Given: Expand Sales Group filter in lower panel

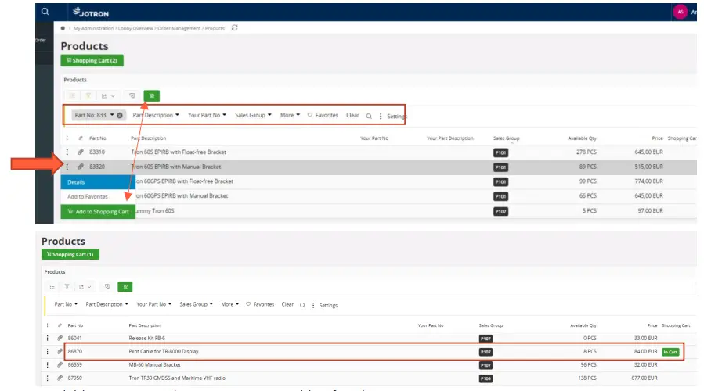Looking at the screenshot, I should (x=197, y=304).
